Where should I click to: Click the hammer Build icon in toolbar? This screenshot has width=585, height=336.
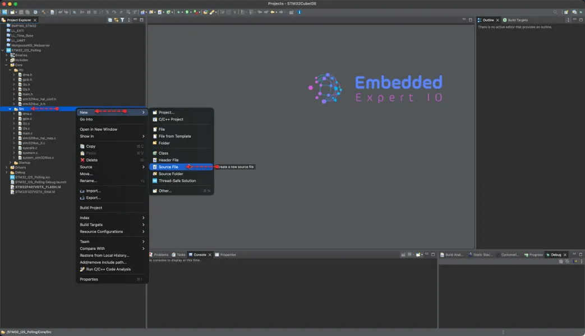[x=44, y=12]
